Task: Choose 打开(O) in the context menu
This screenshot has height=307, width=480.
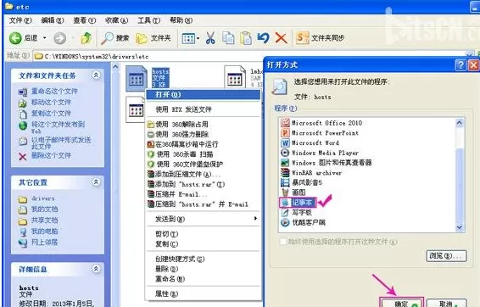Action: pos(204,95)
